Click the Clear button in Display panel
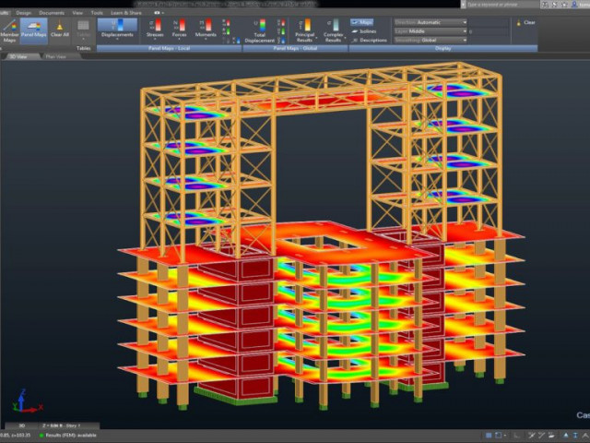The width and height of the screenshot is (590, 443). [525, 22]
